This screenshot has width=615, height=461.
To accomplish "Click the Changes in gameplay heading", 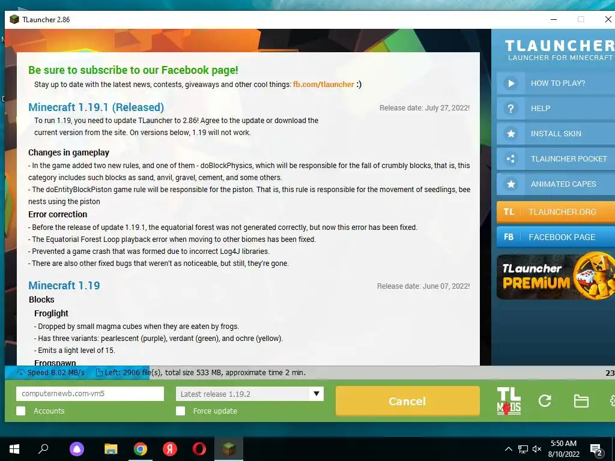I will point(68,152).
